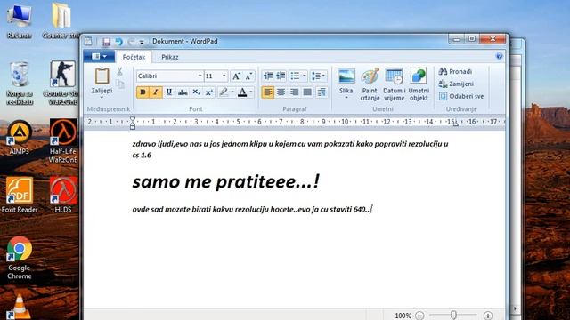Insert Datum i vrijeme

pyautogui.click(x=394, y=84)
